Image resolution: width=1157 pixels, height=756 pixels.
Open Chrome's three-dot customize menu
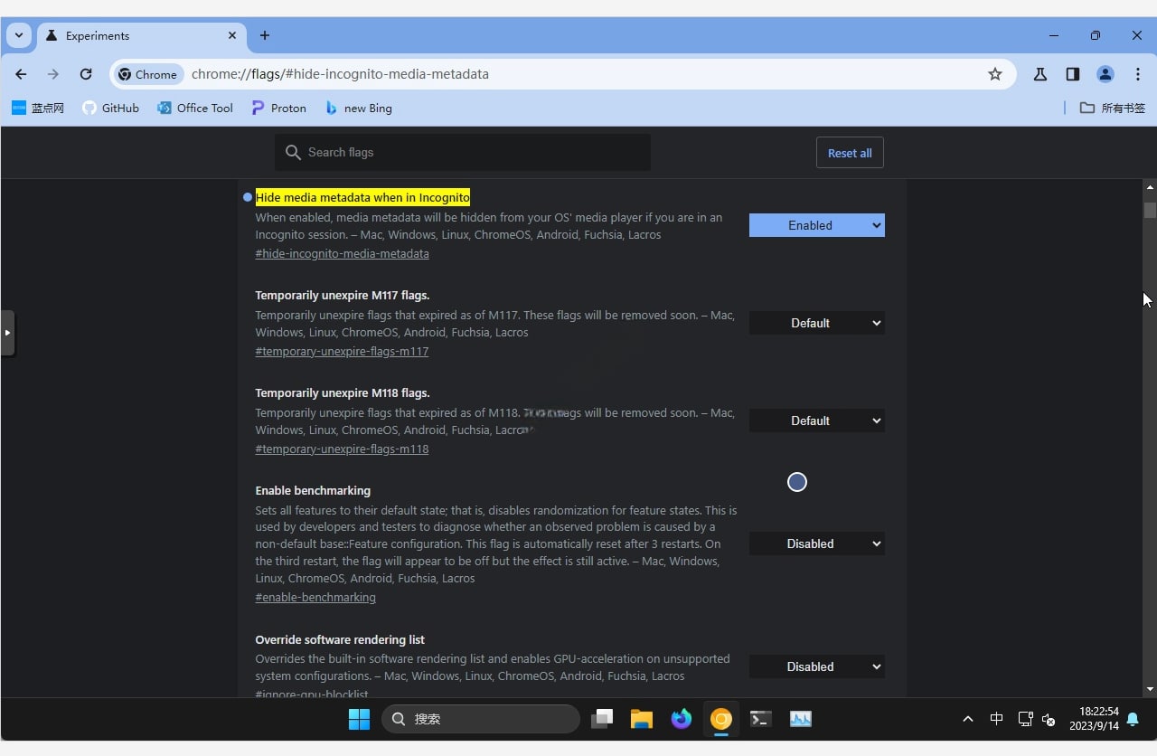1138,74
